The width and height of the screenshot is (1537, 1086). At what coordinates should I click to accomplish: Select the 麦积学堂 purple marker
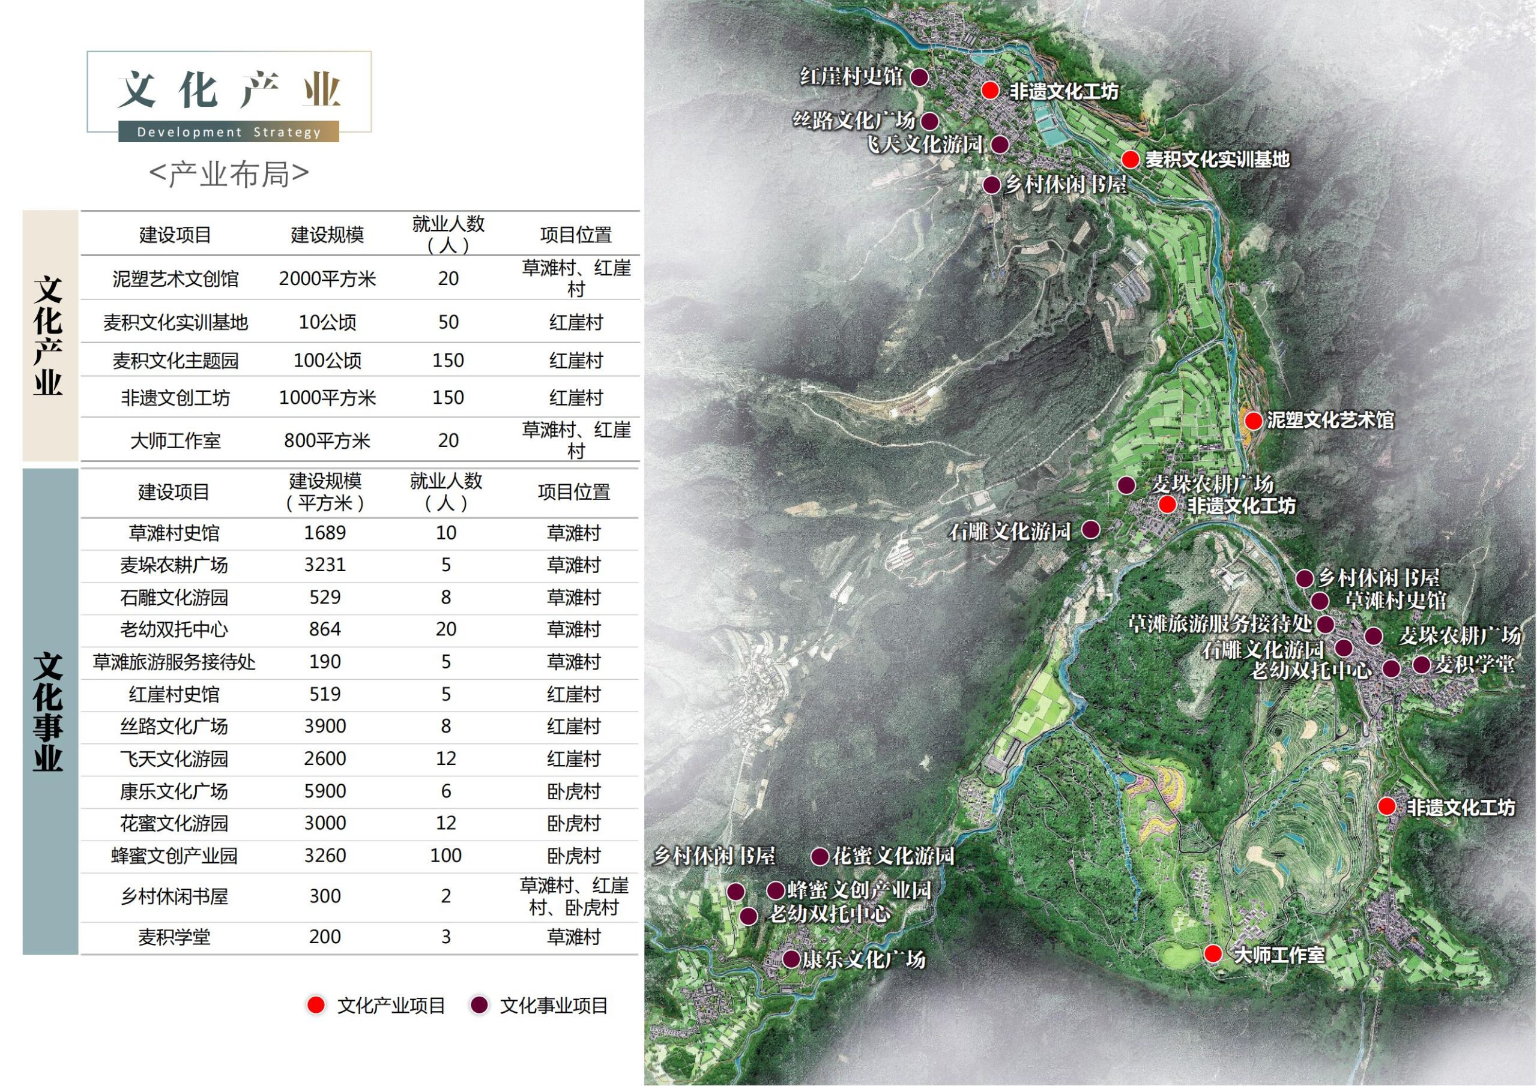pos(1421,664)
